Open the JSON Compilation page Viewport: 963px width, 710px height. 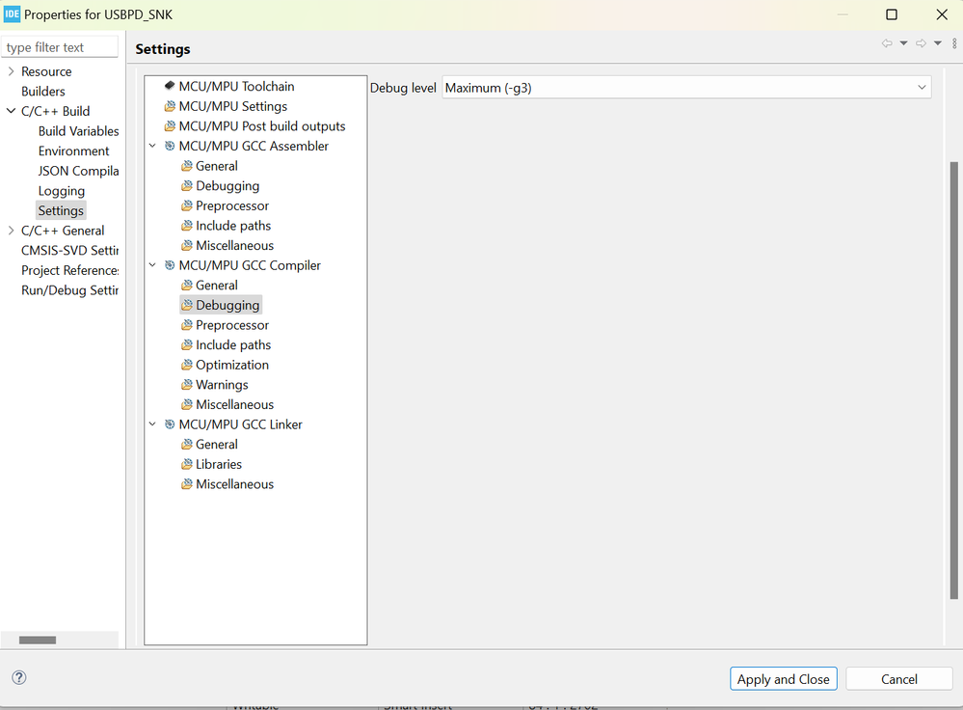point(79,171)
